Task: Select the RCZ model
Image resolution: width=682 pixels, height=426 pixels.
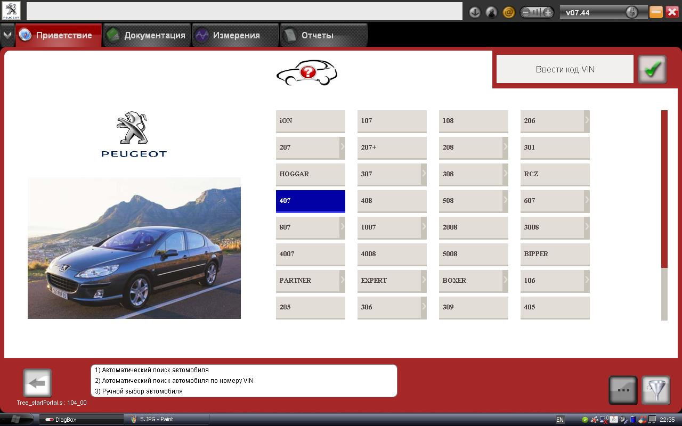Action: (555, 174)
